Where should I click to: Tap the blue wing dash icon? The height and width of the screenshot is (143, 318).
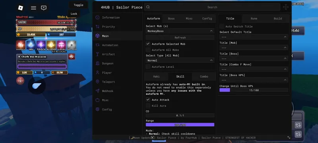[37, 86]
